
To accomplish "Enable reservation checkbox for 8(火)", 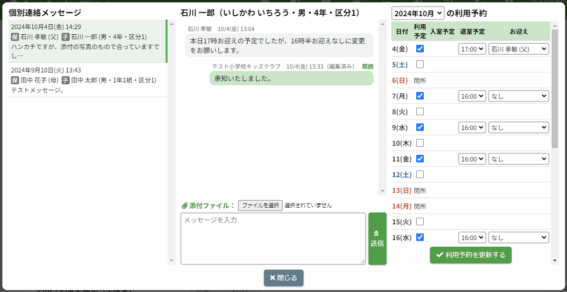I will coord(420,111).
